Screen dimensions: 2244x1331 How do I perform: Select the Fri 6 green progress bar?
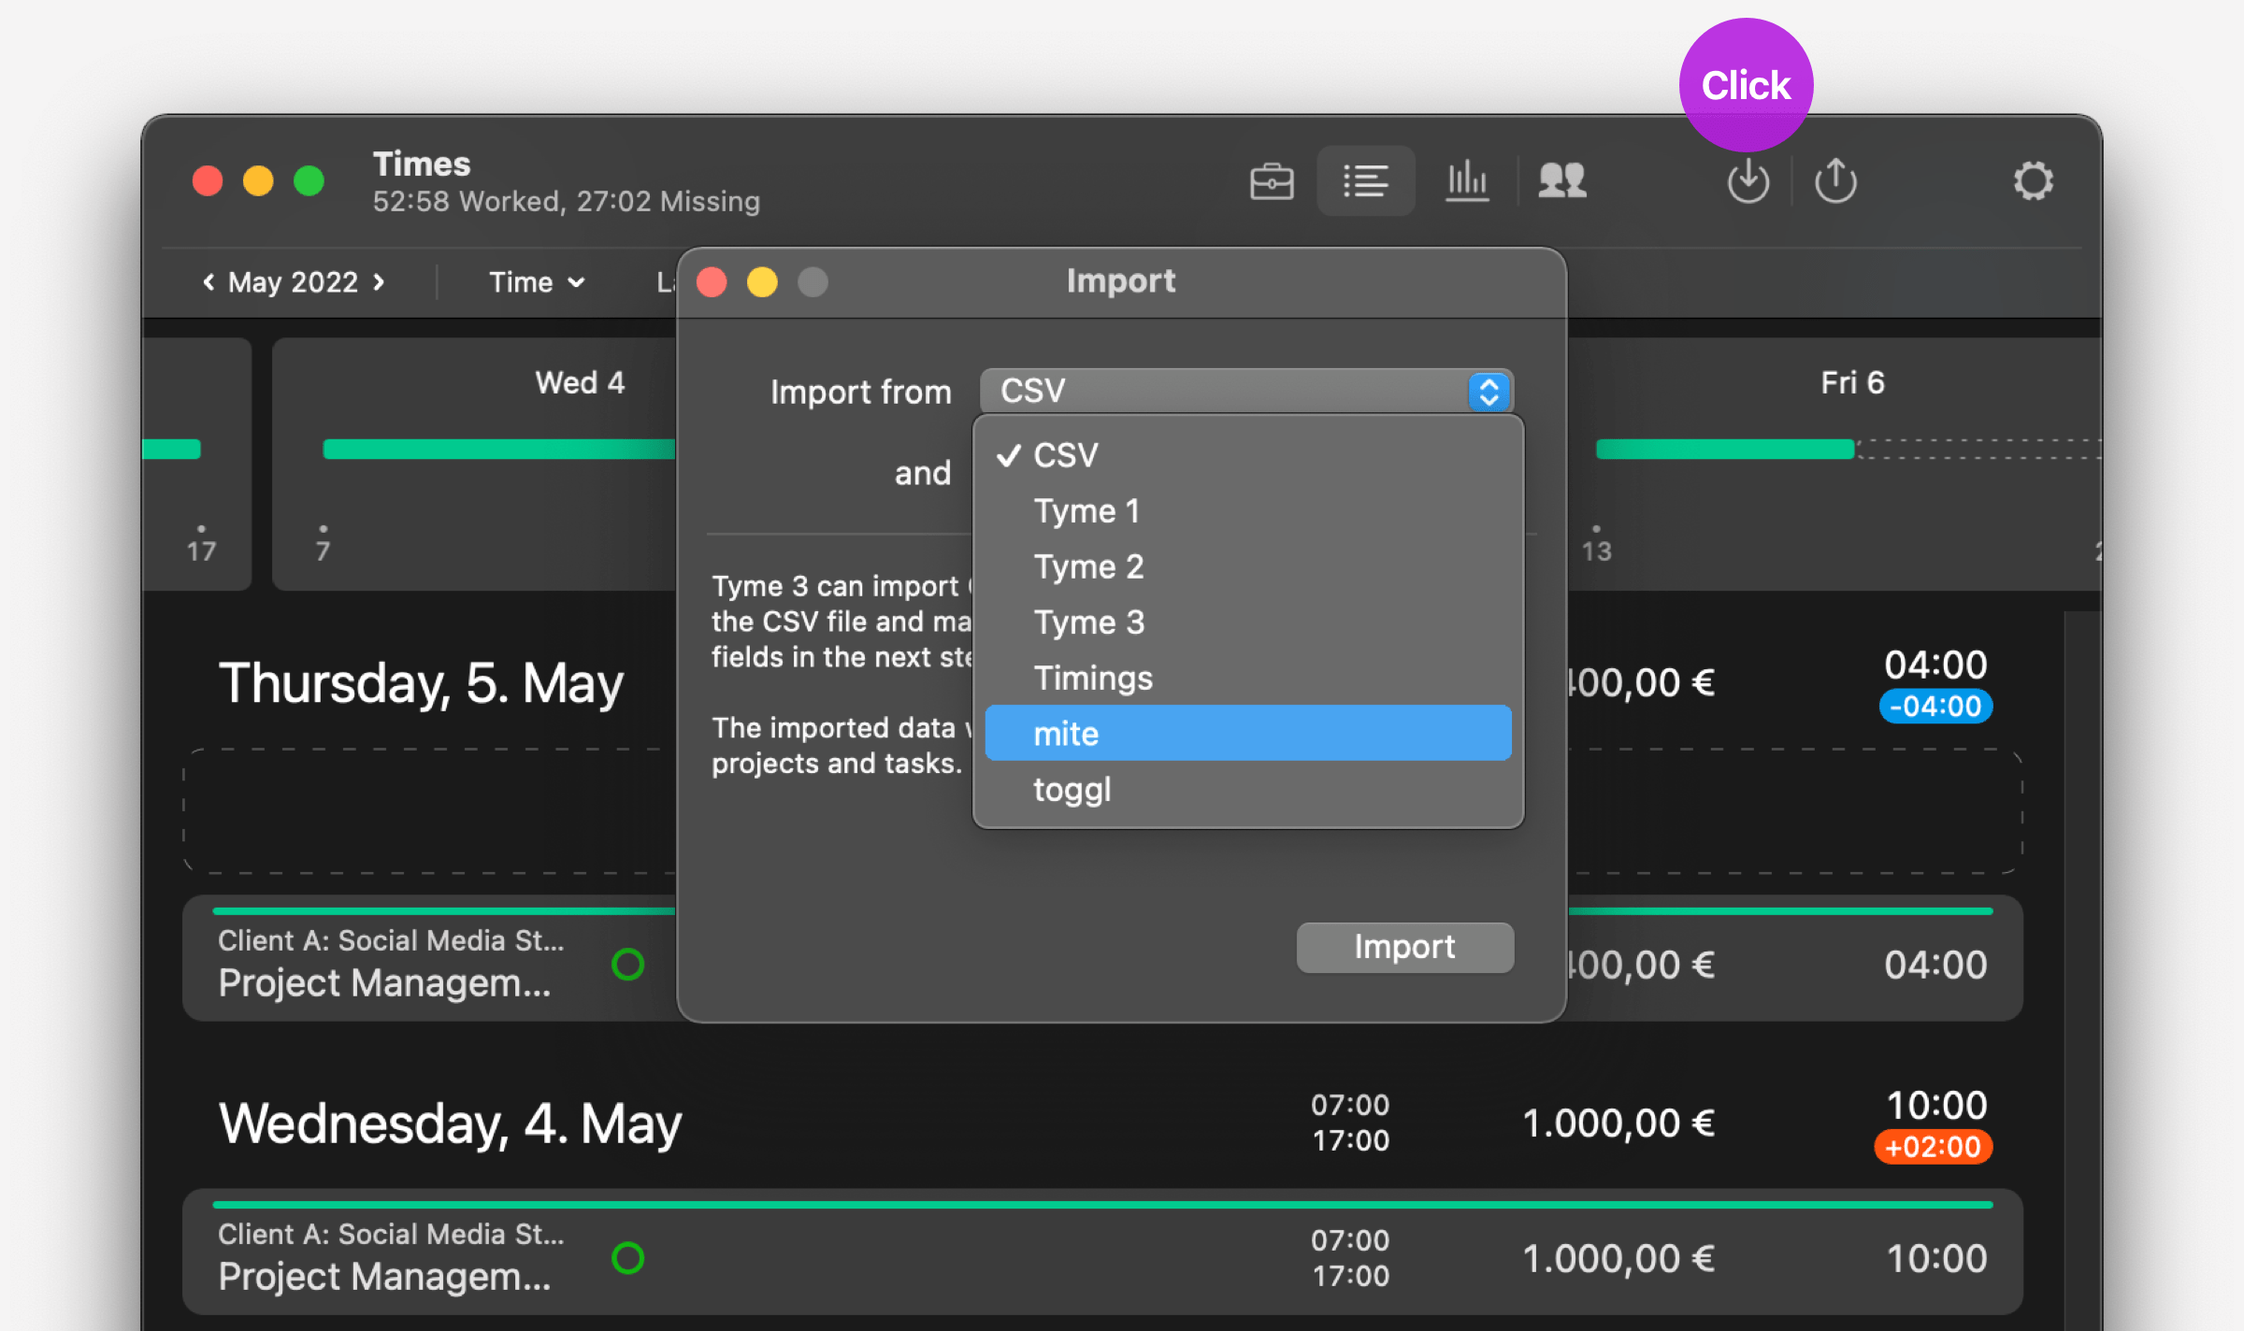1725,450
